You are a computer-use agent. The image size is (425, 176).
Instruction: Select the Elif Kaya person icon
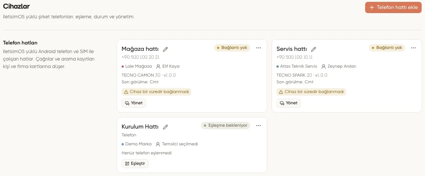click(x=158, y=67)
